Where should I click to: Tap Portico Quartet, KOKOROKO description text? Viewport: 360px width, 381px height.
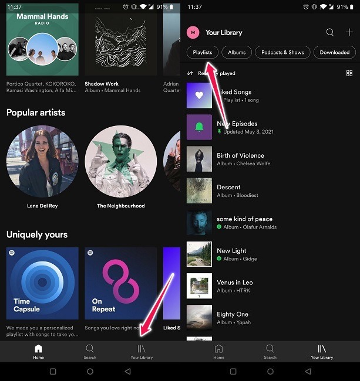(x=41, y=87)
